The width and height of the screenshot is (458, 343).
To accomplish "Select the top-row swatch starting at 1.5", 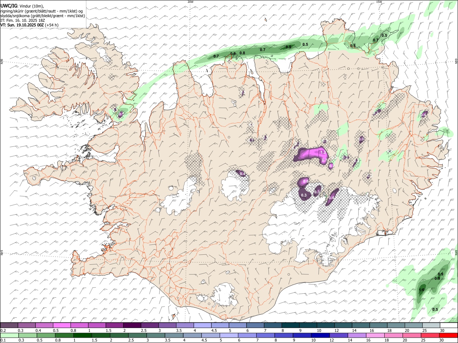I will [114, 325].
